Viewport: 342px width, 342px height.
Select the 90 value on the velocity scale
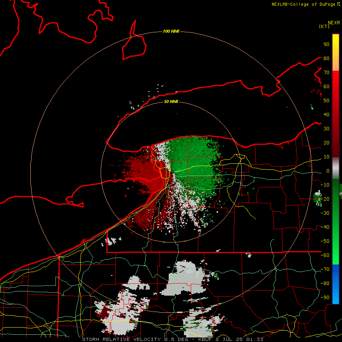point(326,44)
